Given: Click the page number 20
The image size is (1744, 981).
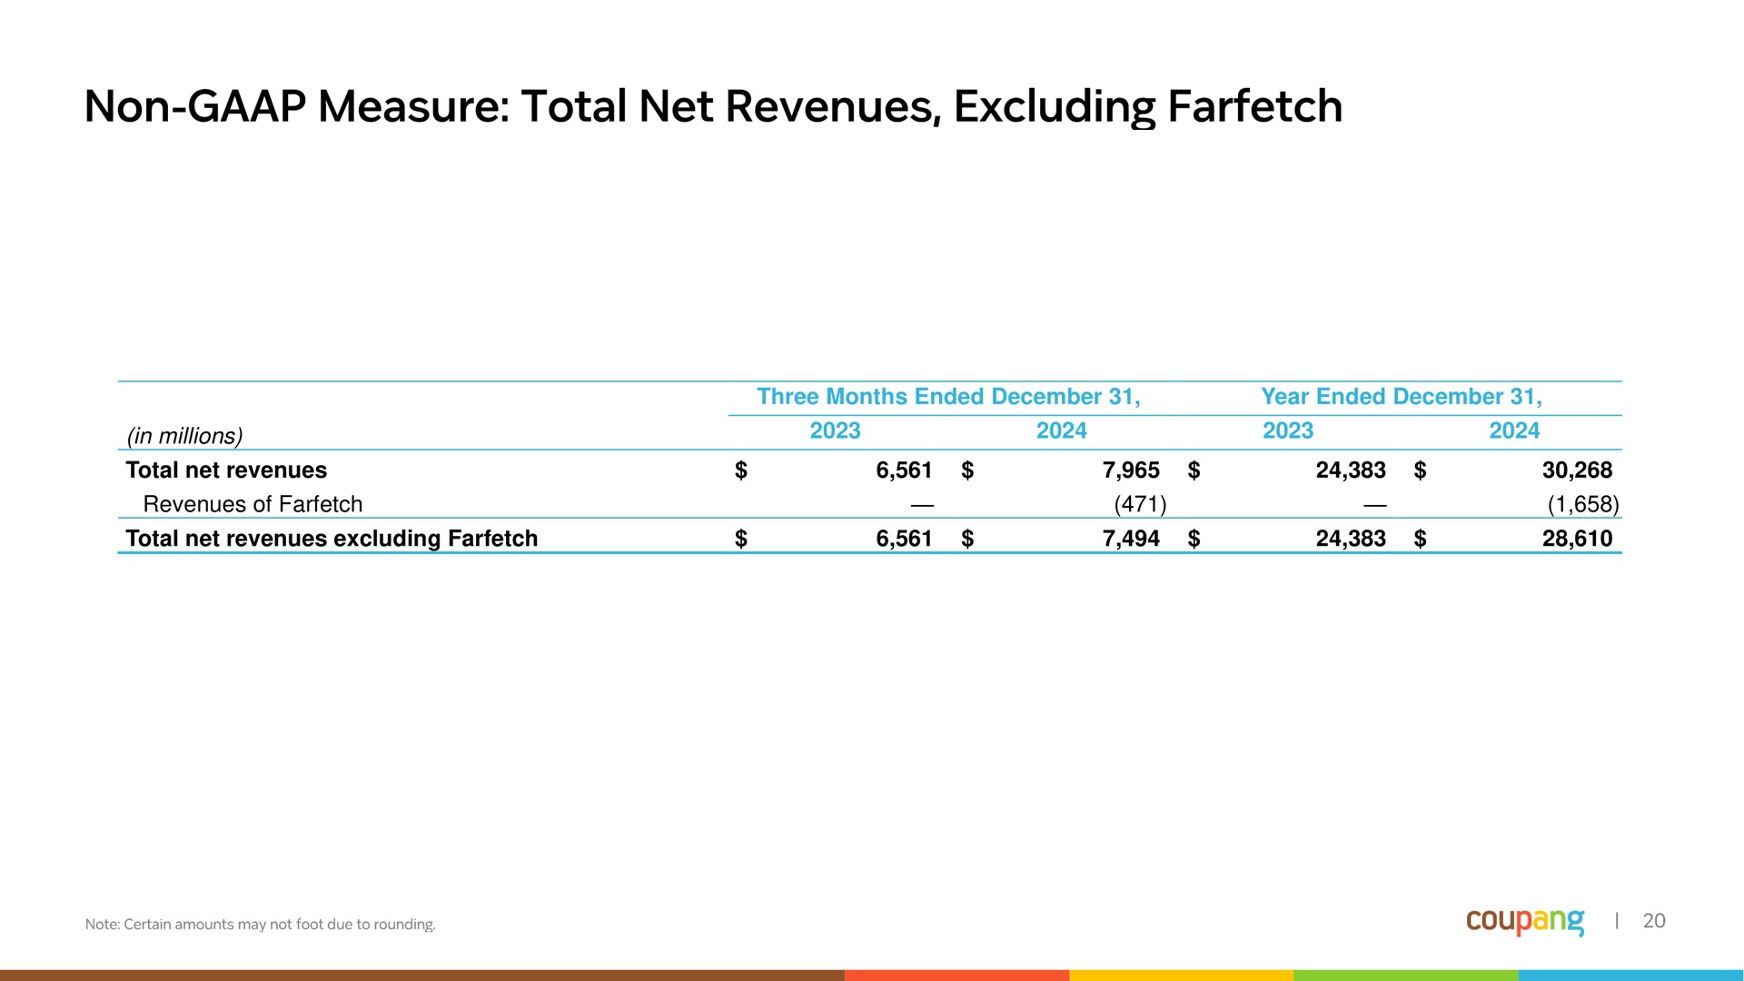Looking at the screenshot, I should 1654,921.
